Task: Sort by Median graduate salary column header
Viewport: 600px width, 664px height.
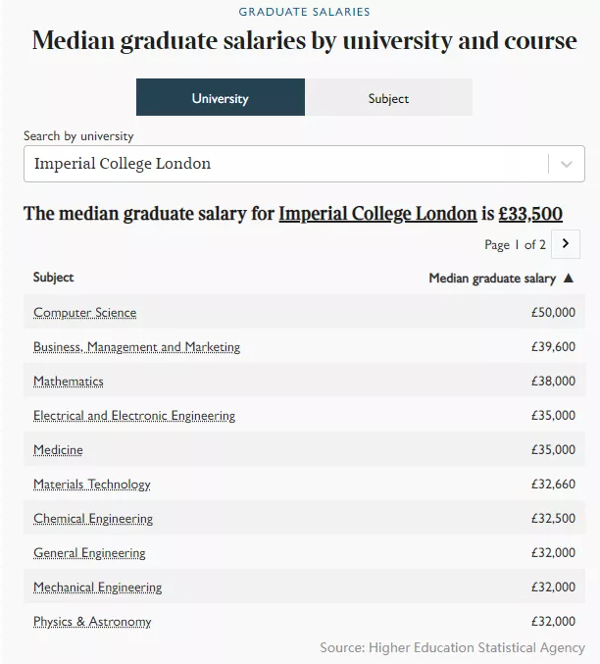Action: click(492, 279)
